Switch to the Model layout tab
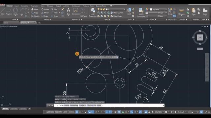The image size is (211, 118). coord(5,108)
